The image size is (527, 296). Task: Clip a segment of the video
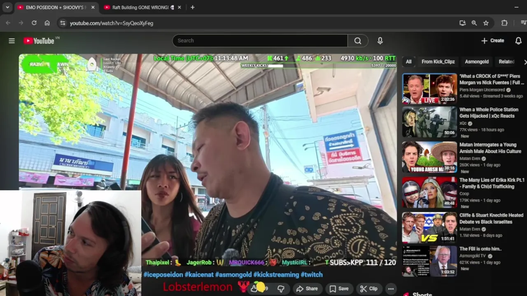click(x=368, y=289)
